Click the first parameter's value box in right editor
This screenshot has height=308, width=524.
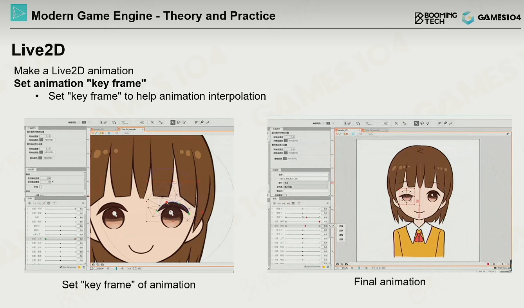[325, 209]
